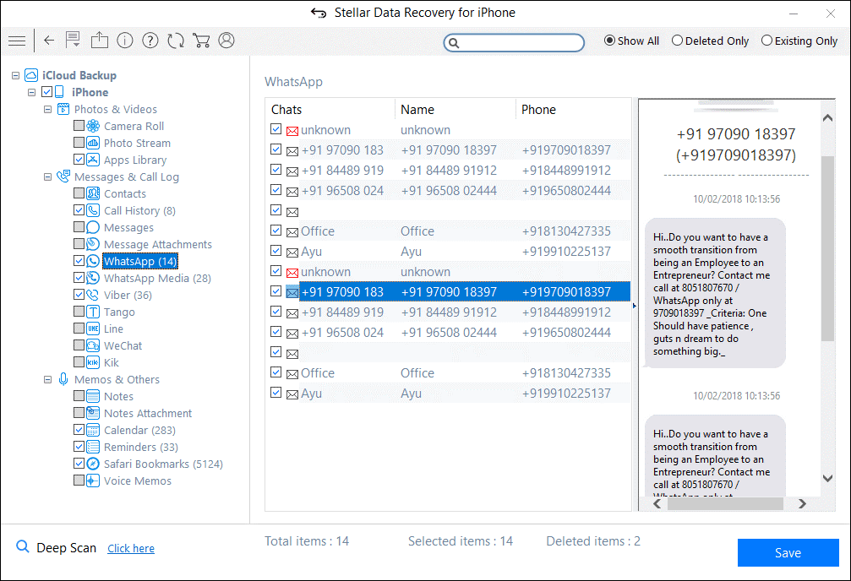Click the Contacts icon in tree
The height and width of the screenshot is (581, 851).
pyautogui.click(x=93, y=193)
